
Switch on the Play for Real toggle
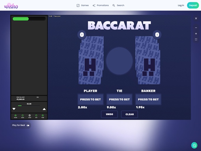point(28,125)
